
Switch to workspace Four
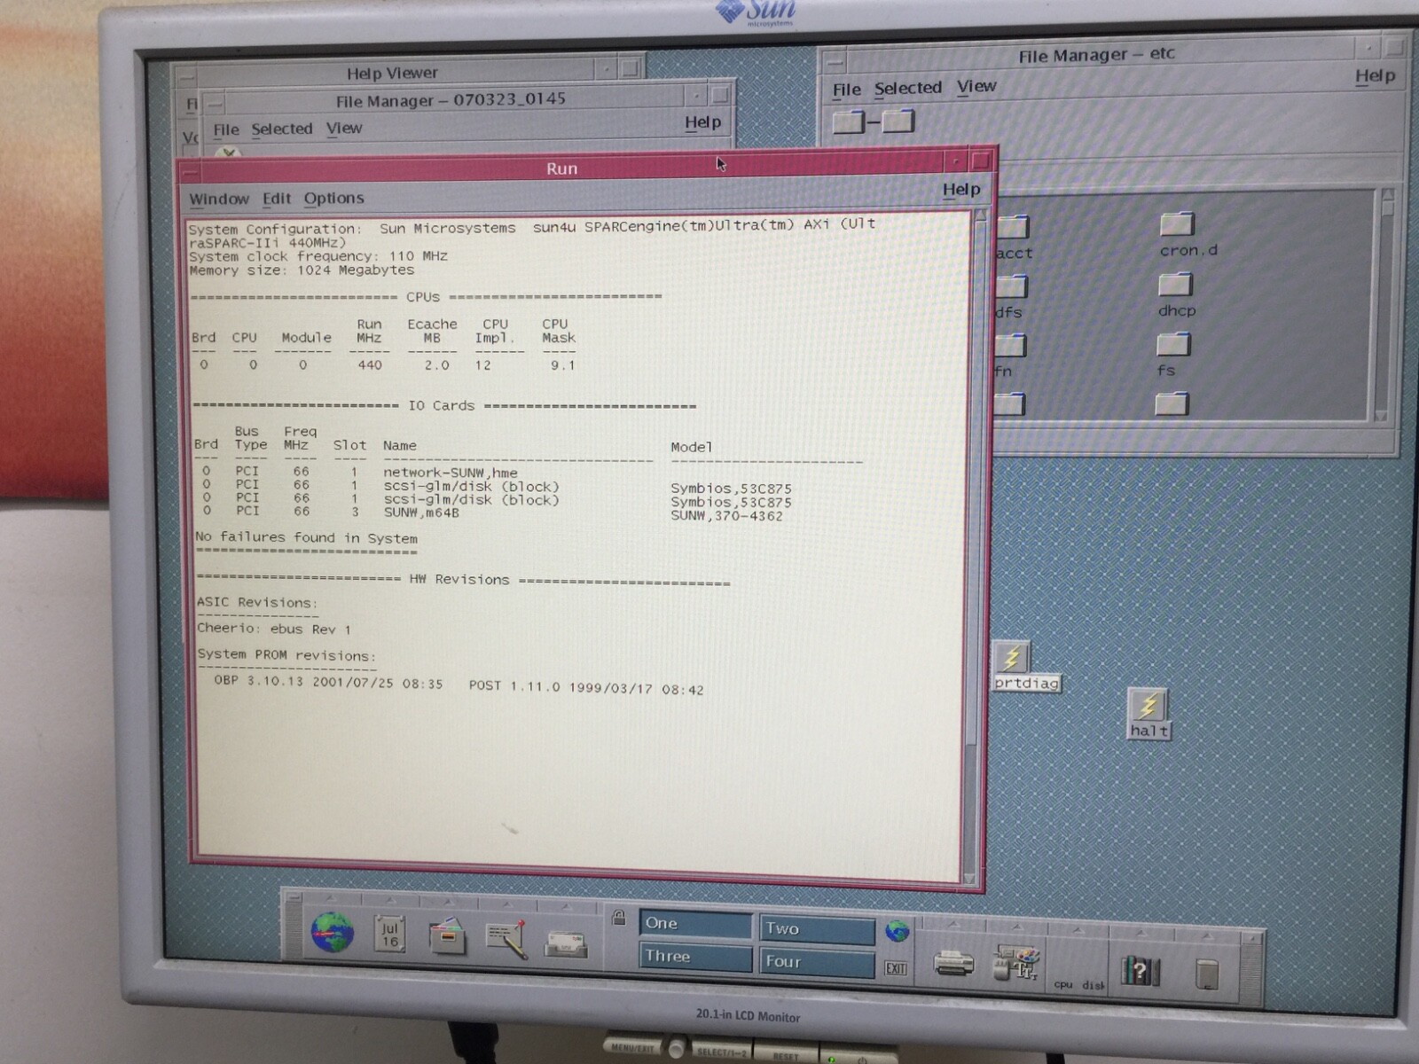click(817, 962)
